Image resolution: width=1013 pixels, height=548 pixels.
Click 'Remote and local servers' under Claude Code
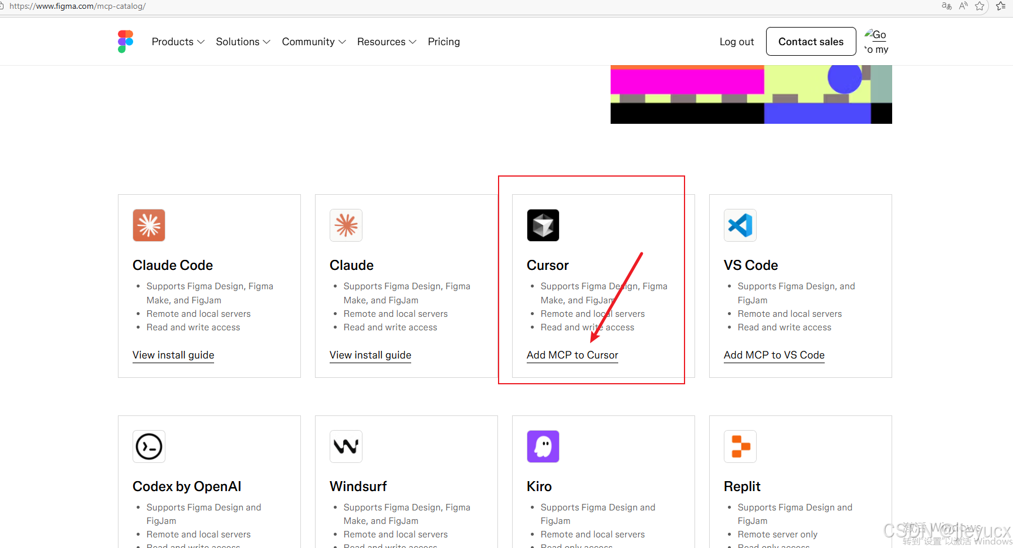[x=198, y=314]
